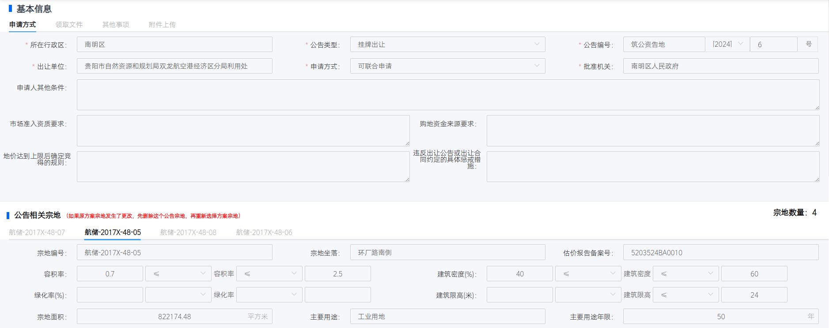829x328 pixels.
Task: Click the 主要用途 field showing 工业用地
Action: pyautogui.click(x=448, y=317)
